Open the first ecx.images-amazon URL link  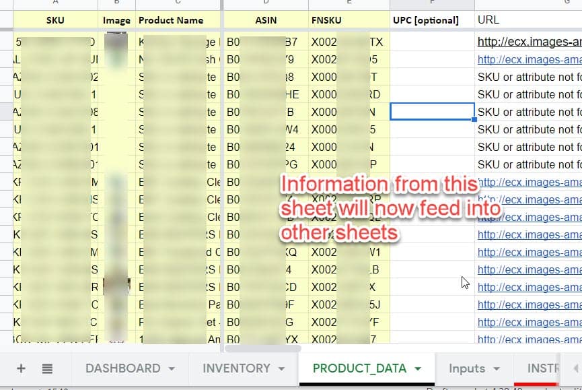[x=527, y=41]
